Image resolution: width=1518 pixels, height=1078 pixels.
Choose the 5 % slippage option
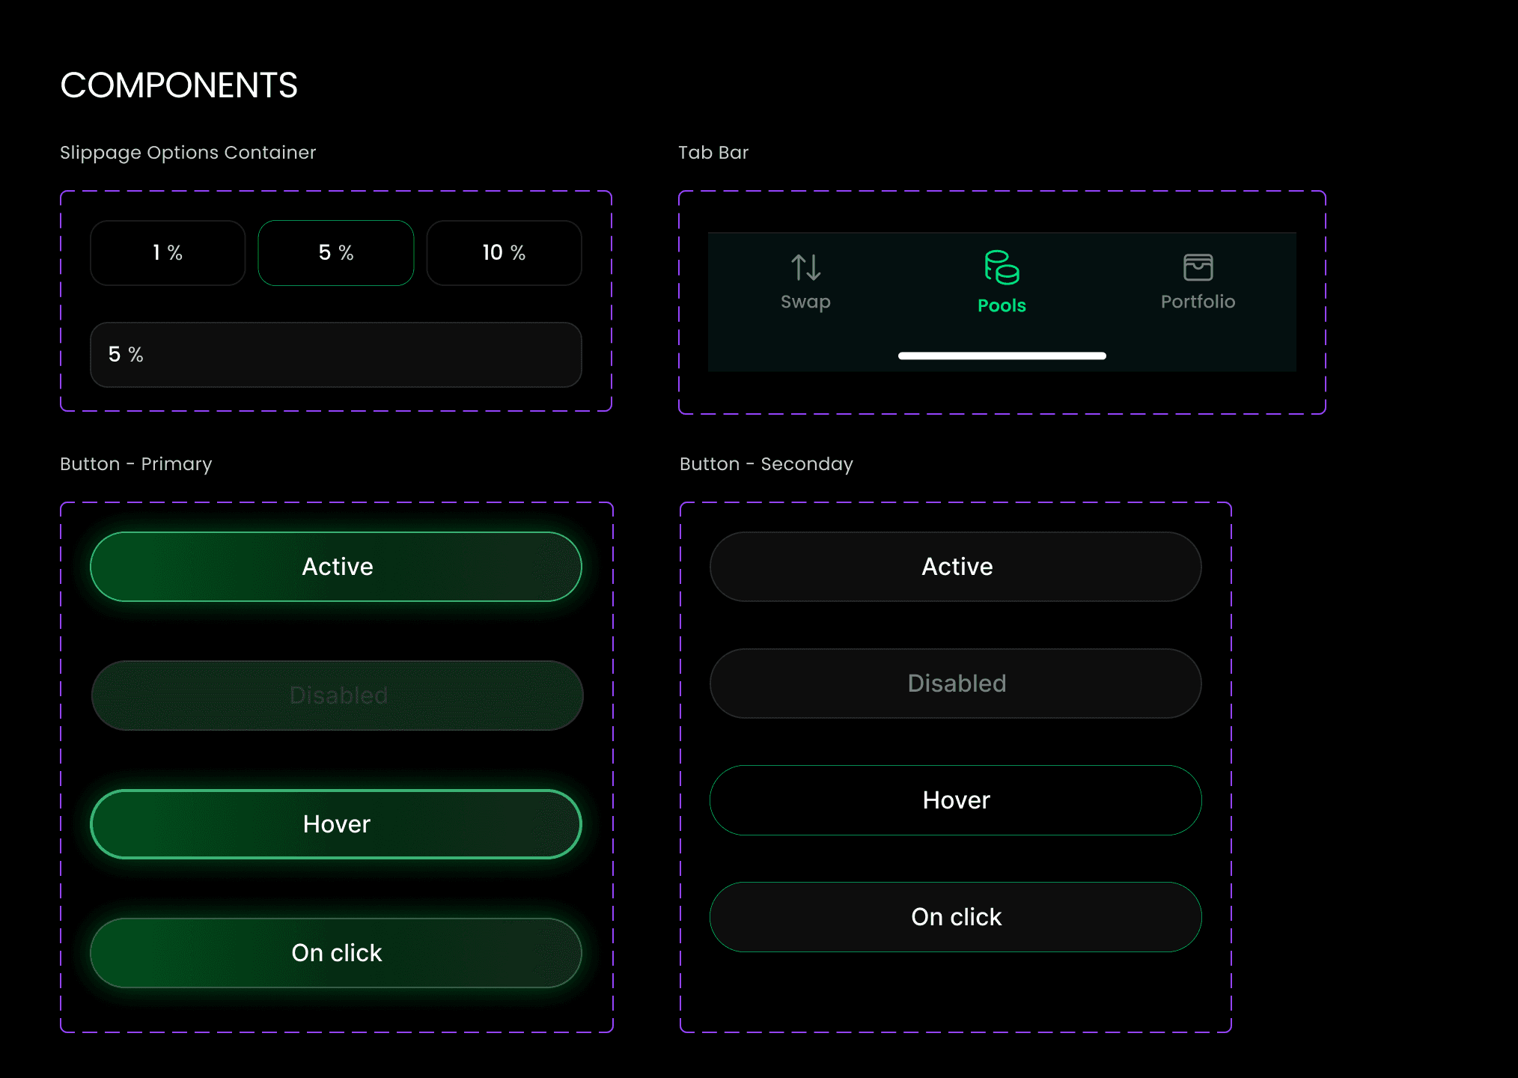point(335,253)
